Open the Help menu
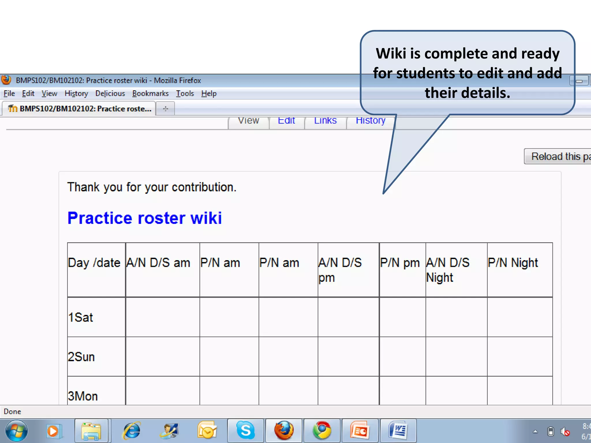591x443 pixels. pyautogui.click(x=209, y=93)
